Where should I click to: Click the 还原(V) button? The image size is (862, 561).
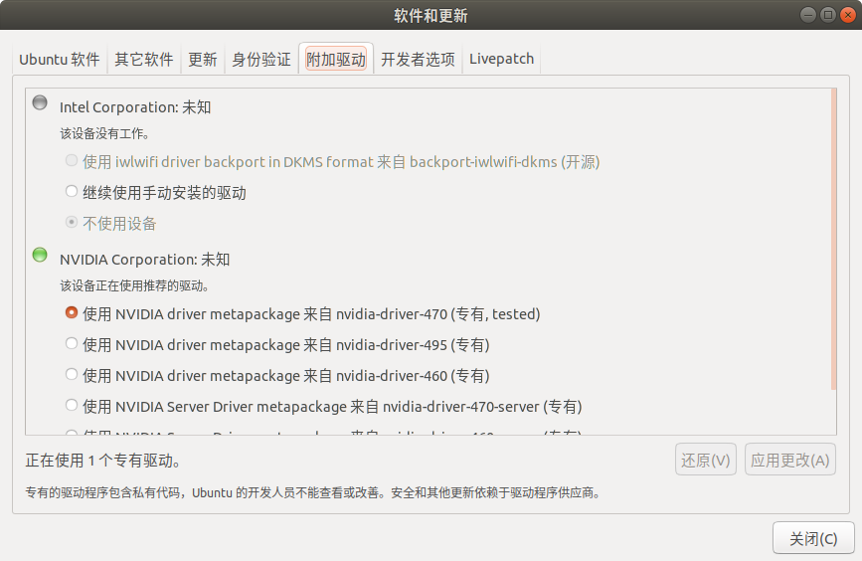(705, 460)
